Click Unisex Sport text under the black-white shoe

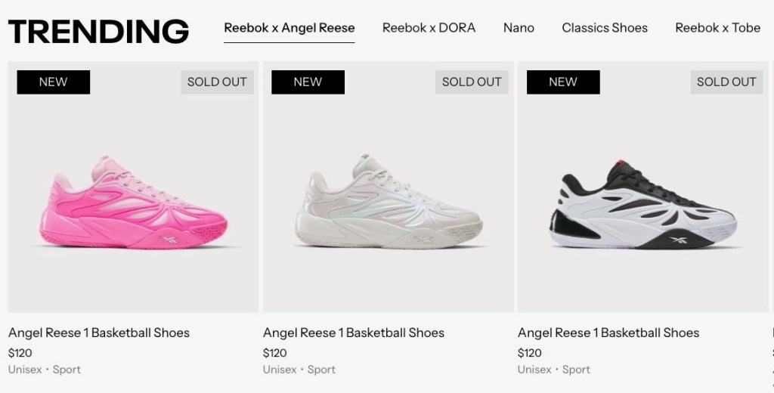click(x=554, y=370)
